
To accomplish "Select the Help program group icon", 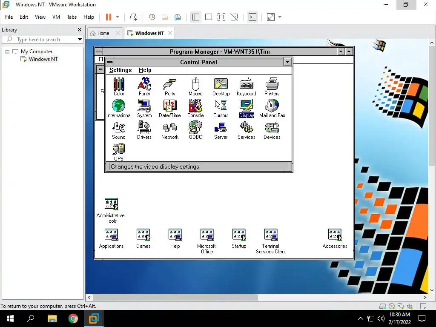I will (x=175, y=238).
